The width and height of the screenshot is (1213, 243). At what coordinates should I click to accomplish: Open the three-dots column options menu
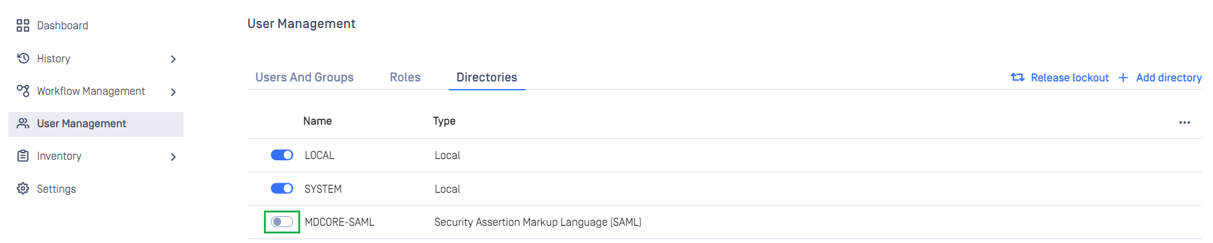click(1184, 122)
